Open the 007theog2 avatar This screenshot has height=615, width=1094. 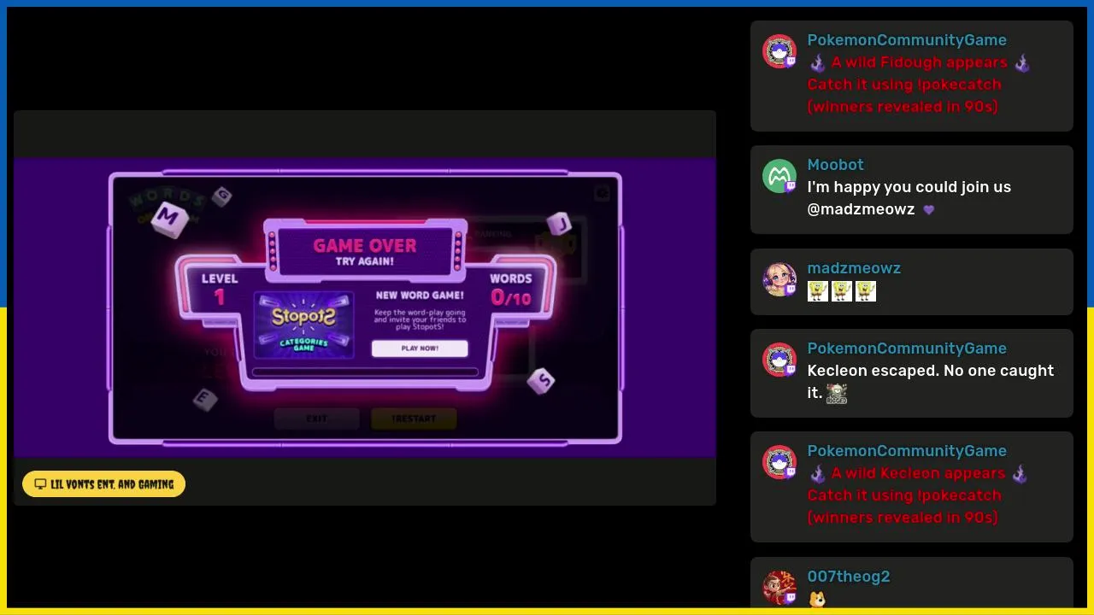tap(779, 589)
